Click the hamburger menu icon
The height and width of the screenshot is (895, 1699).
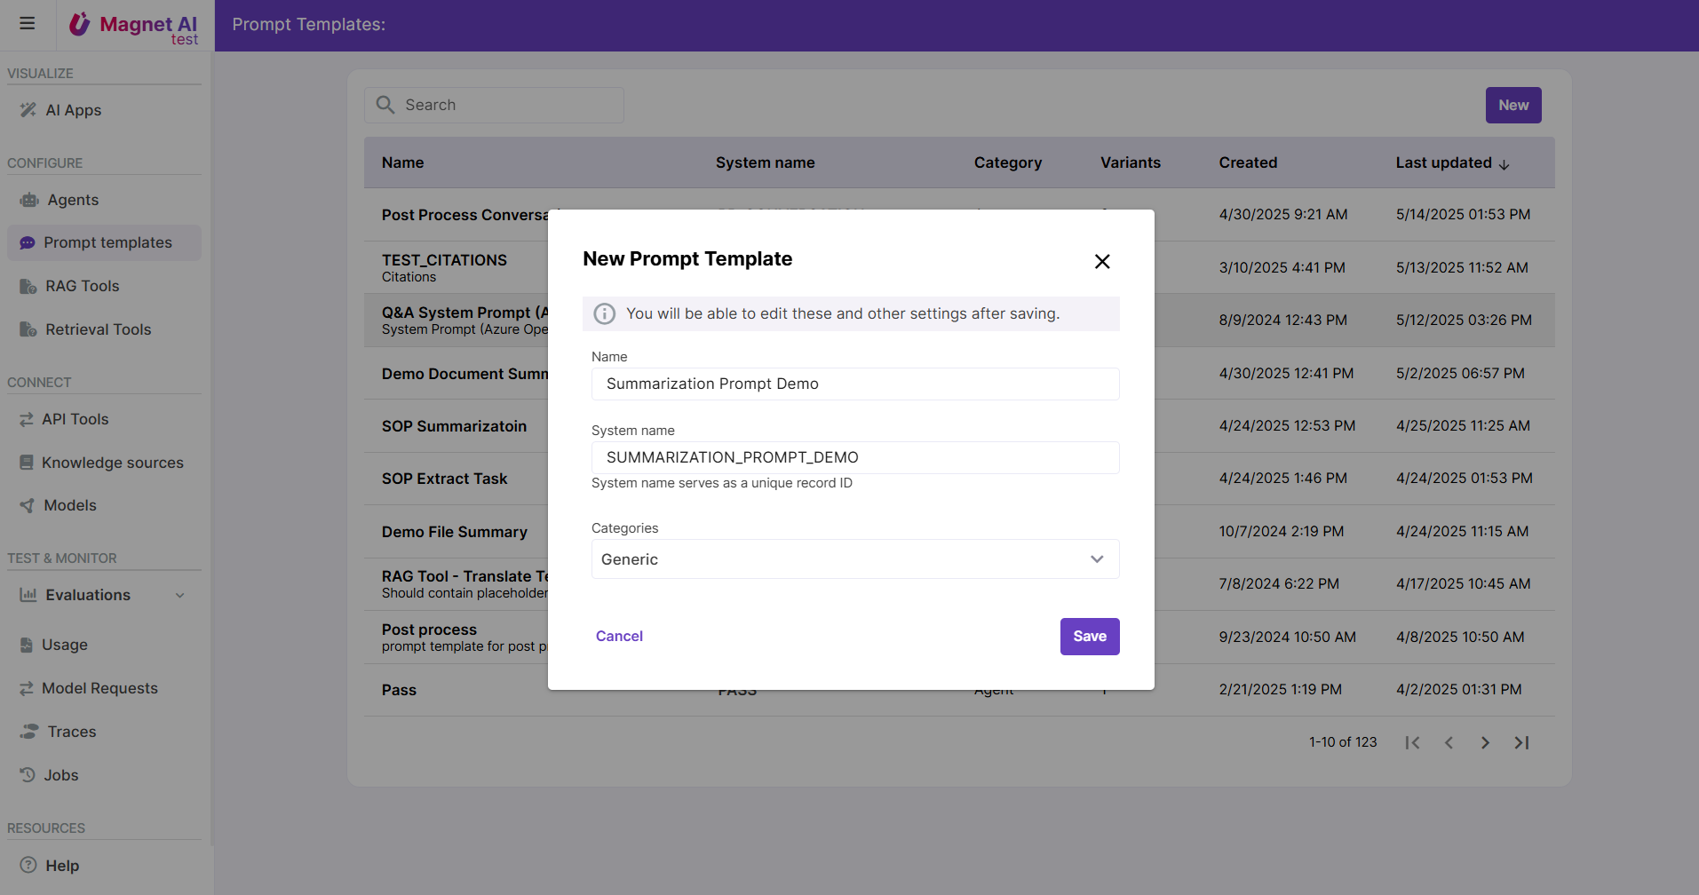tap(28, 24)
